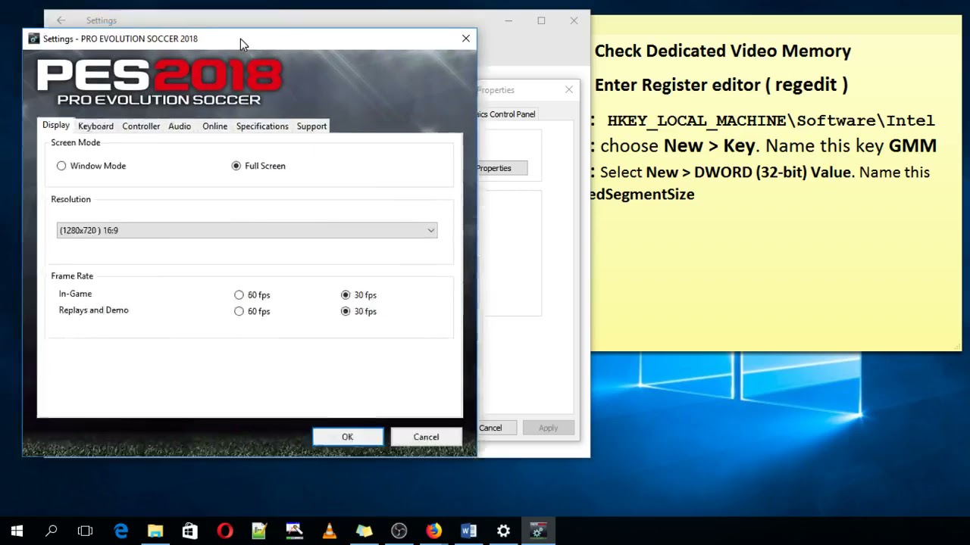Click the Windows search icon

tap(51, 530)
